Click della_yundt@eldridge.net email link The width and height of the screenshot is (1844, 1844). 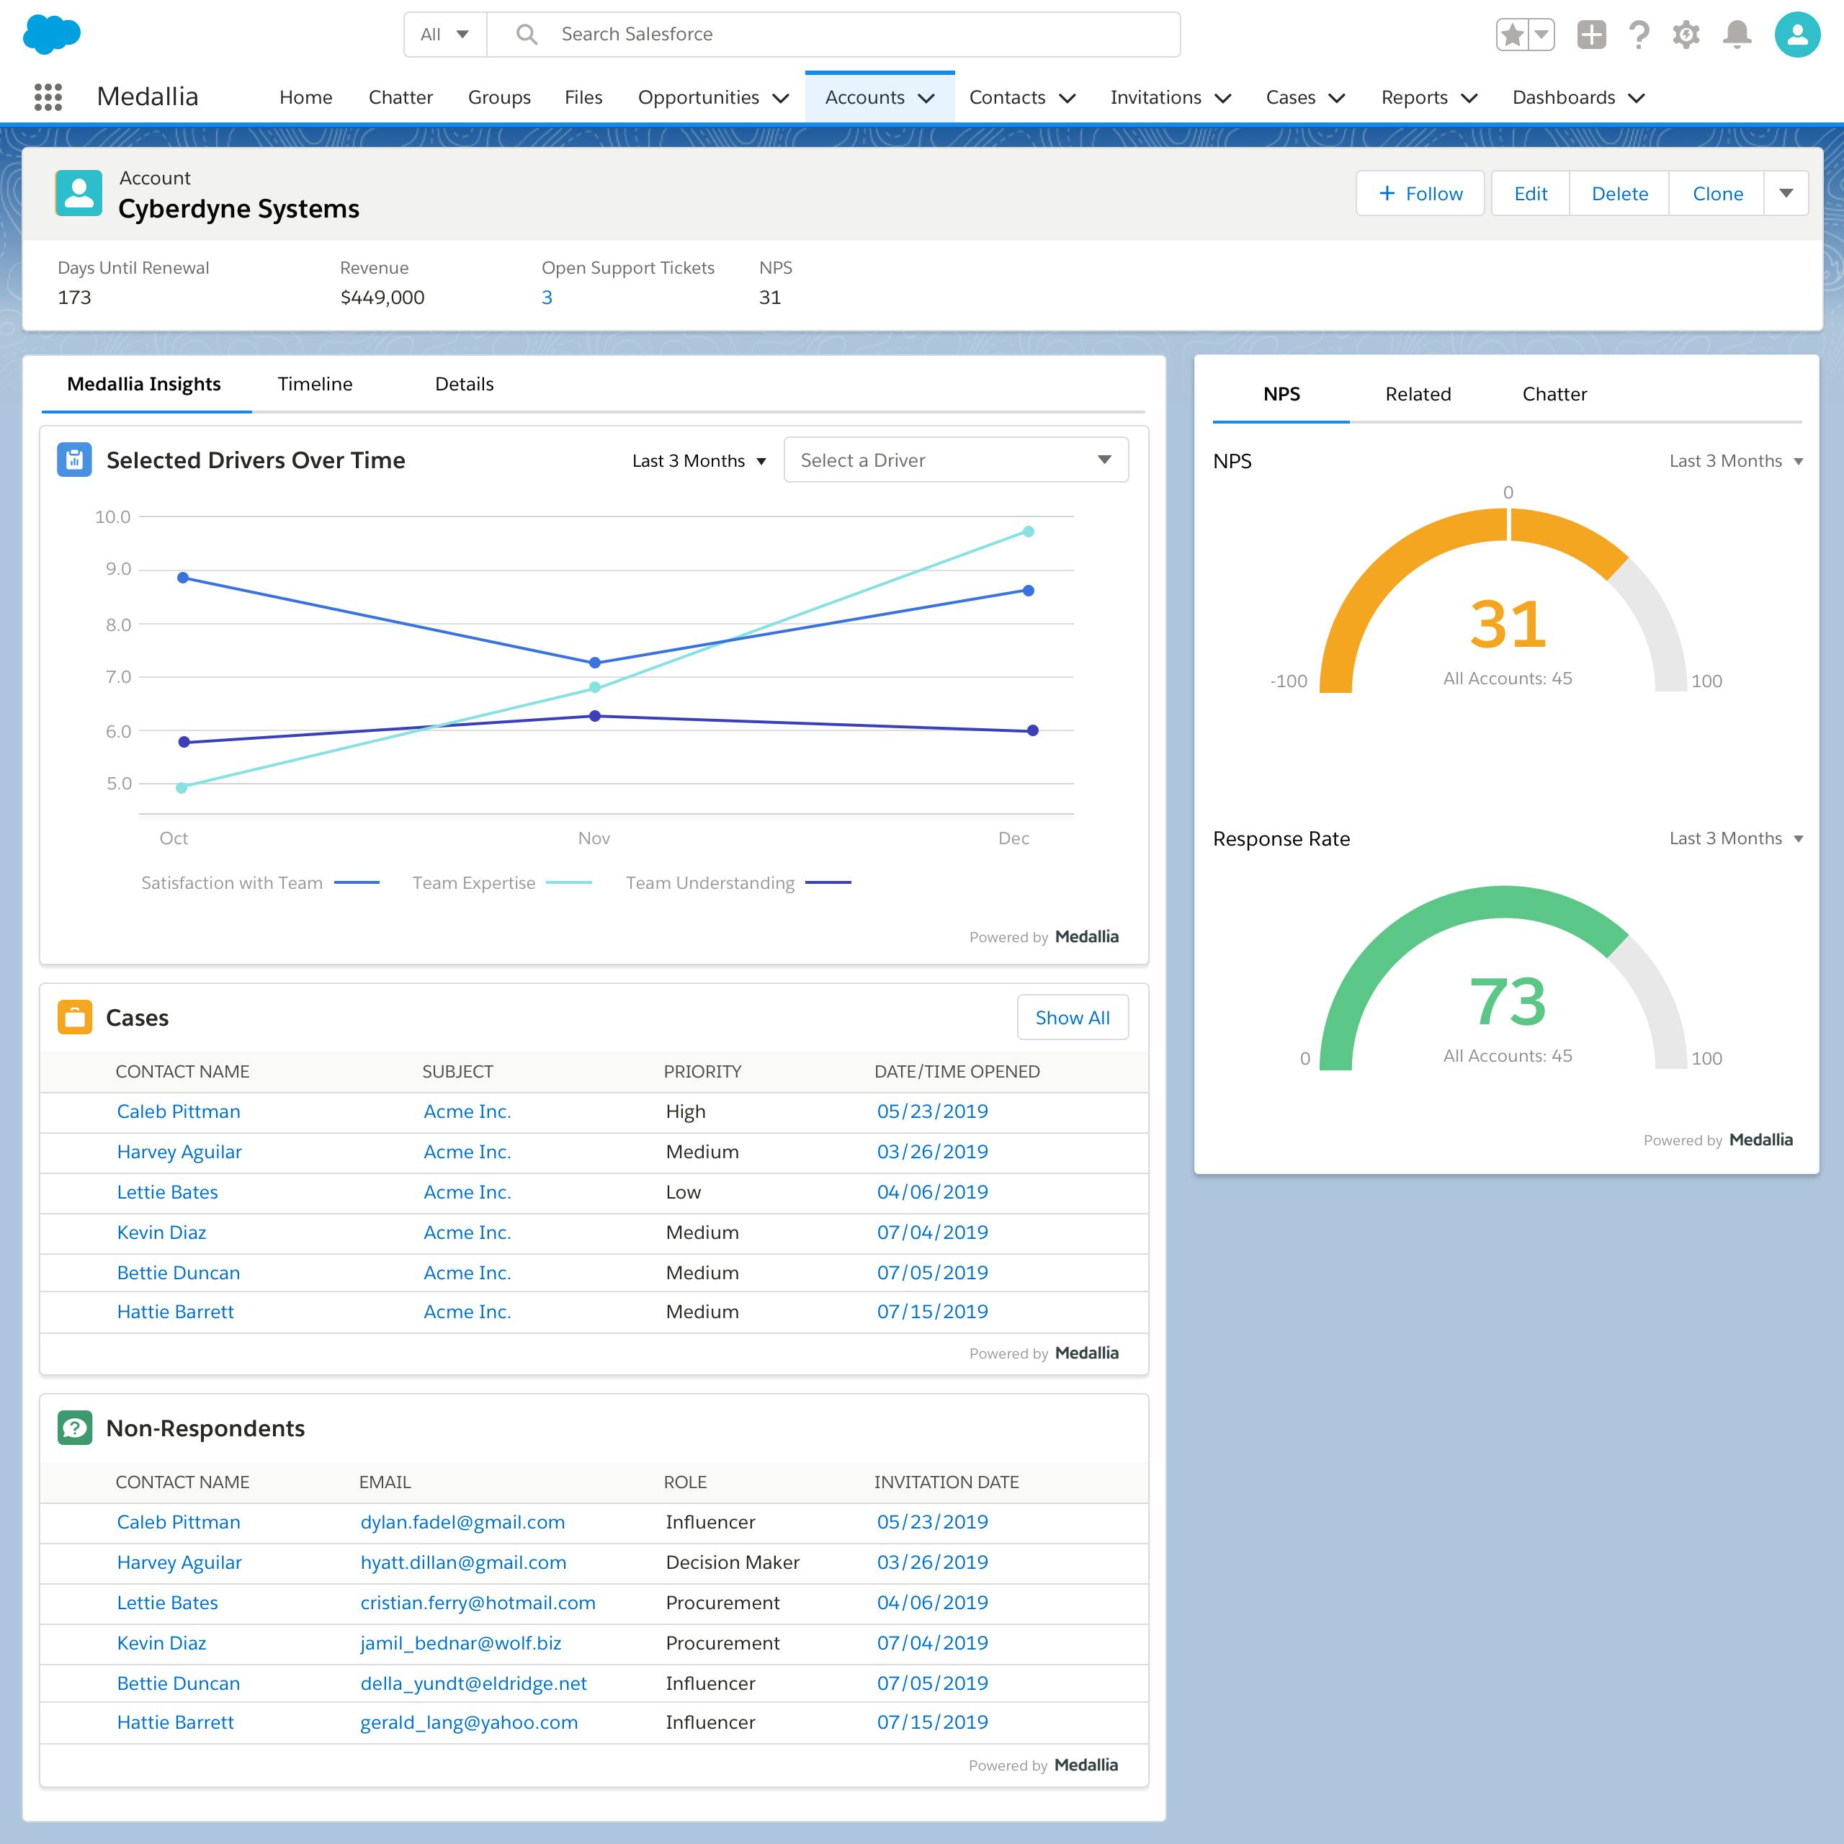point(473,1683)
